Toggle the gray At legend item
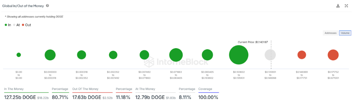 click(x=16, y=25)
